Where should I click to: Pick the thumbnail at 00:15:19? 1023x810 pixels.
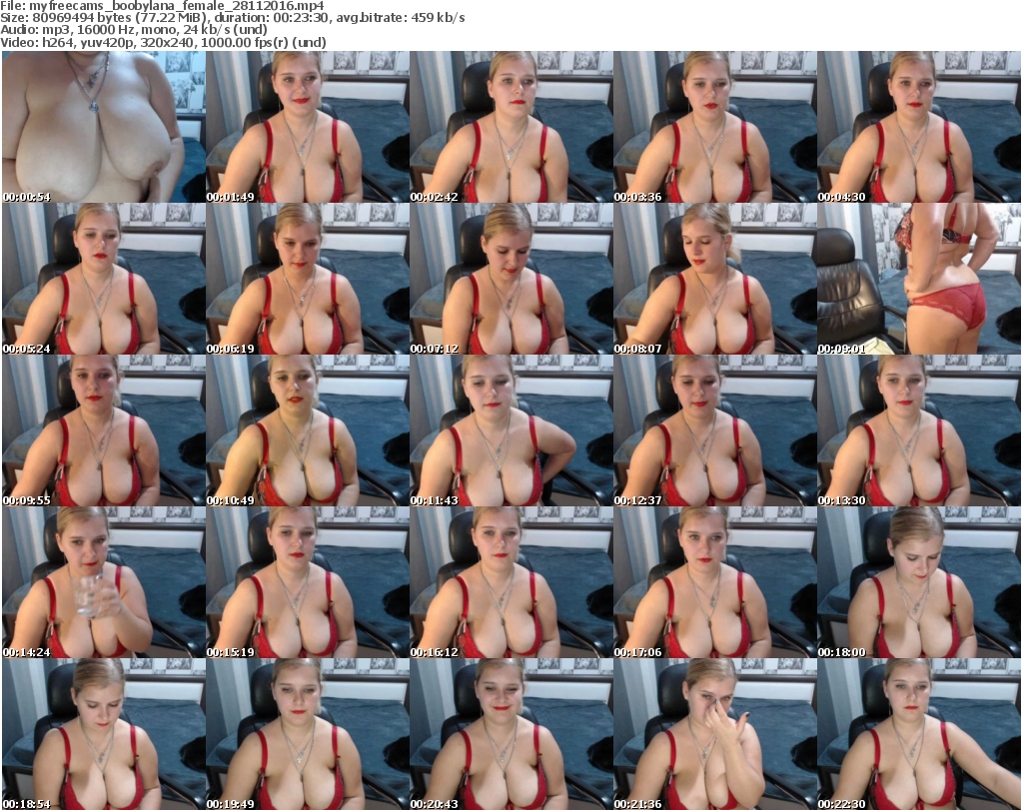pyautogui.click(x=308, y=582)
